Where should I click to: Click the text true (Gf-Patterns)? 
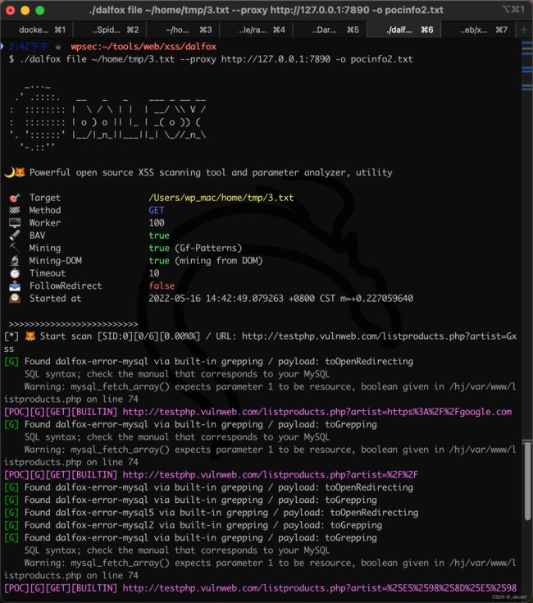click(195, 248)
